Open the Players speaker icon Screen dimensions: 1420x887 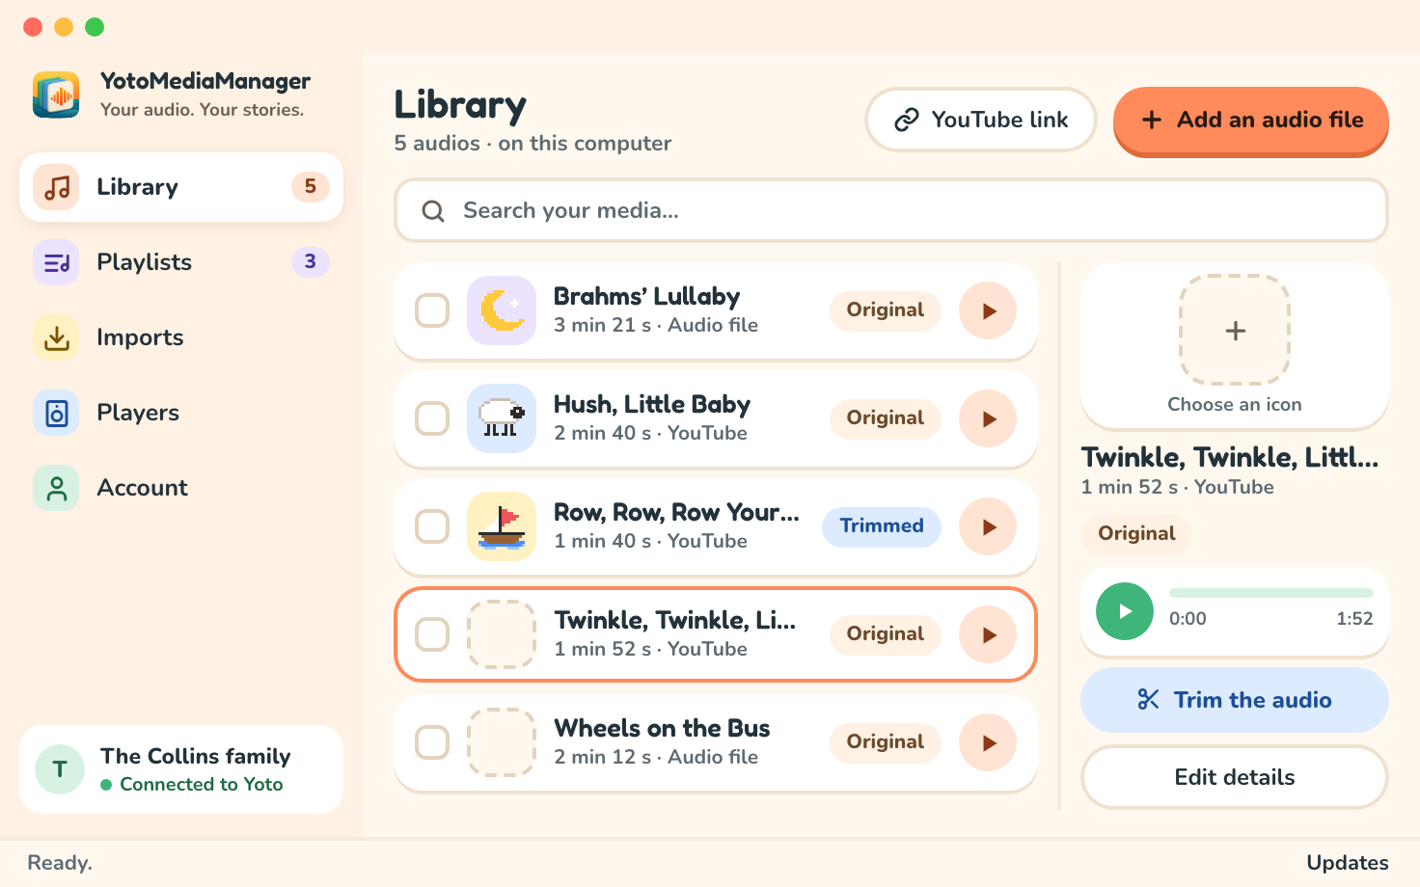[57, 413]
